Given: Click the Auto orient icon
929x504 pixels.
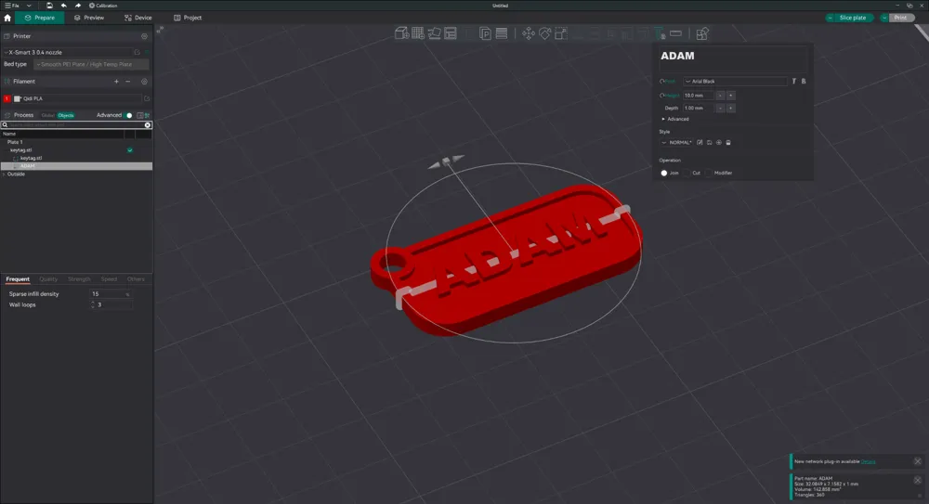Looking at the screenshot, I should pos(434,33).
